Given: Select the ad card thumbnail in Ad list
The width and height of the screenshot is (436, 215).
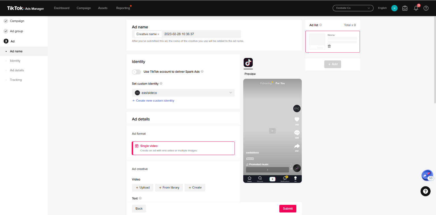Looking at the screenshot, I should (317, 42).
